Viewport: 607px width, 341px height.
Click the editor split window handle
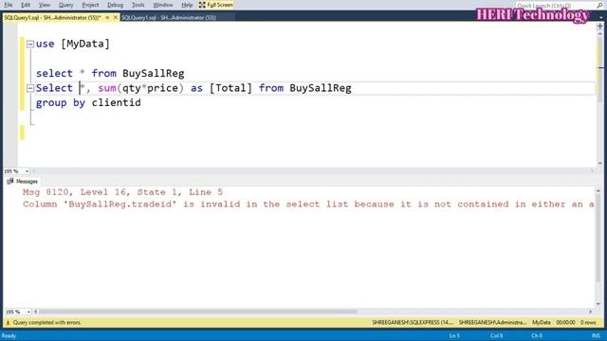click(x=600, y=27)
